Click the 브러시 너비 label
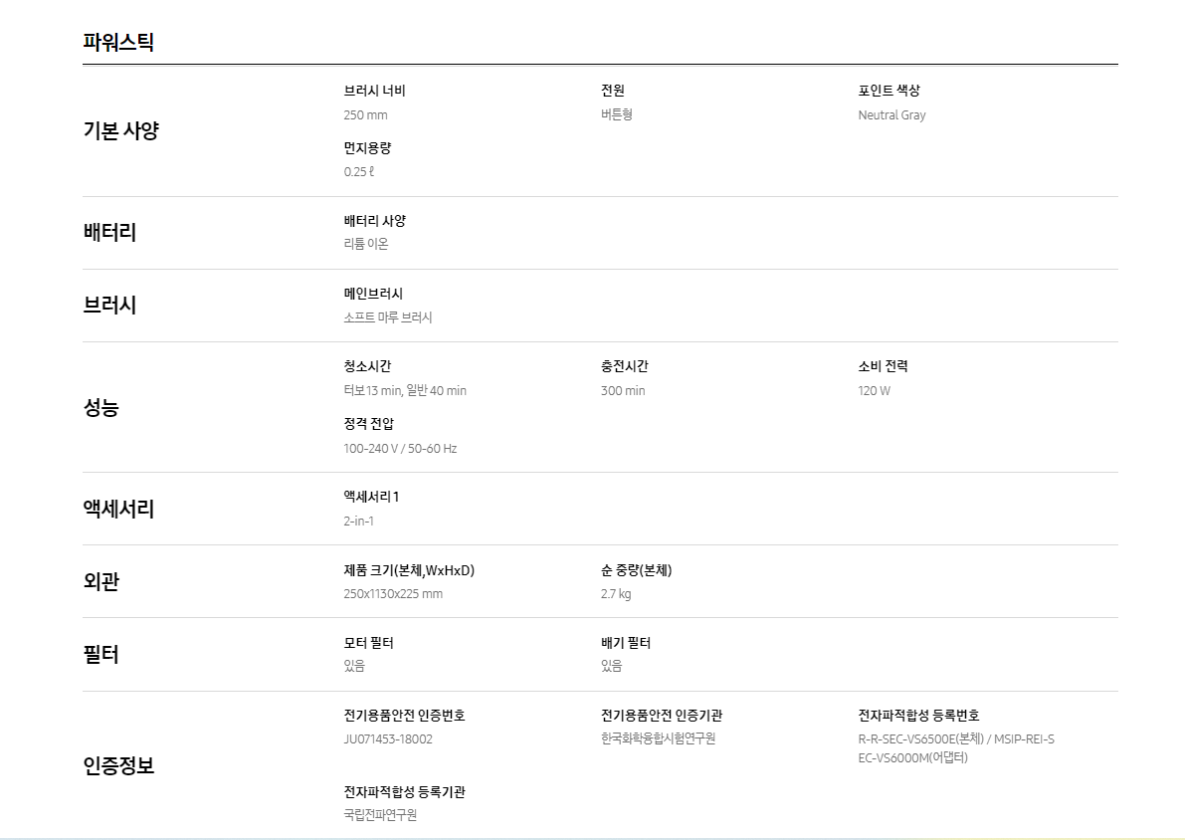This screenshot has height=840, width=1185. (375, 91)
